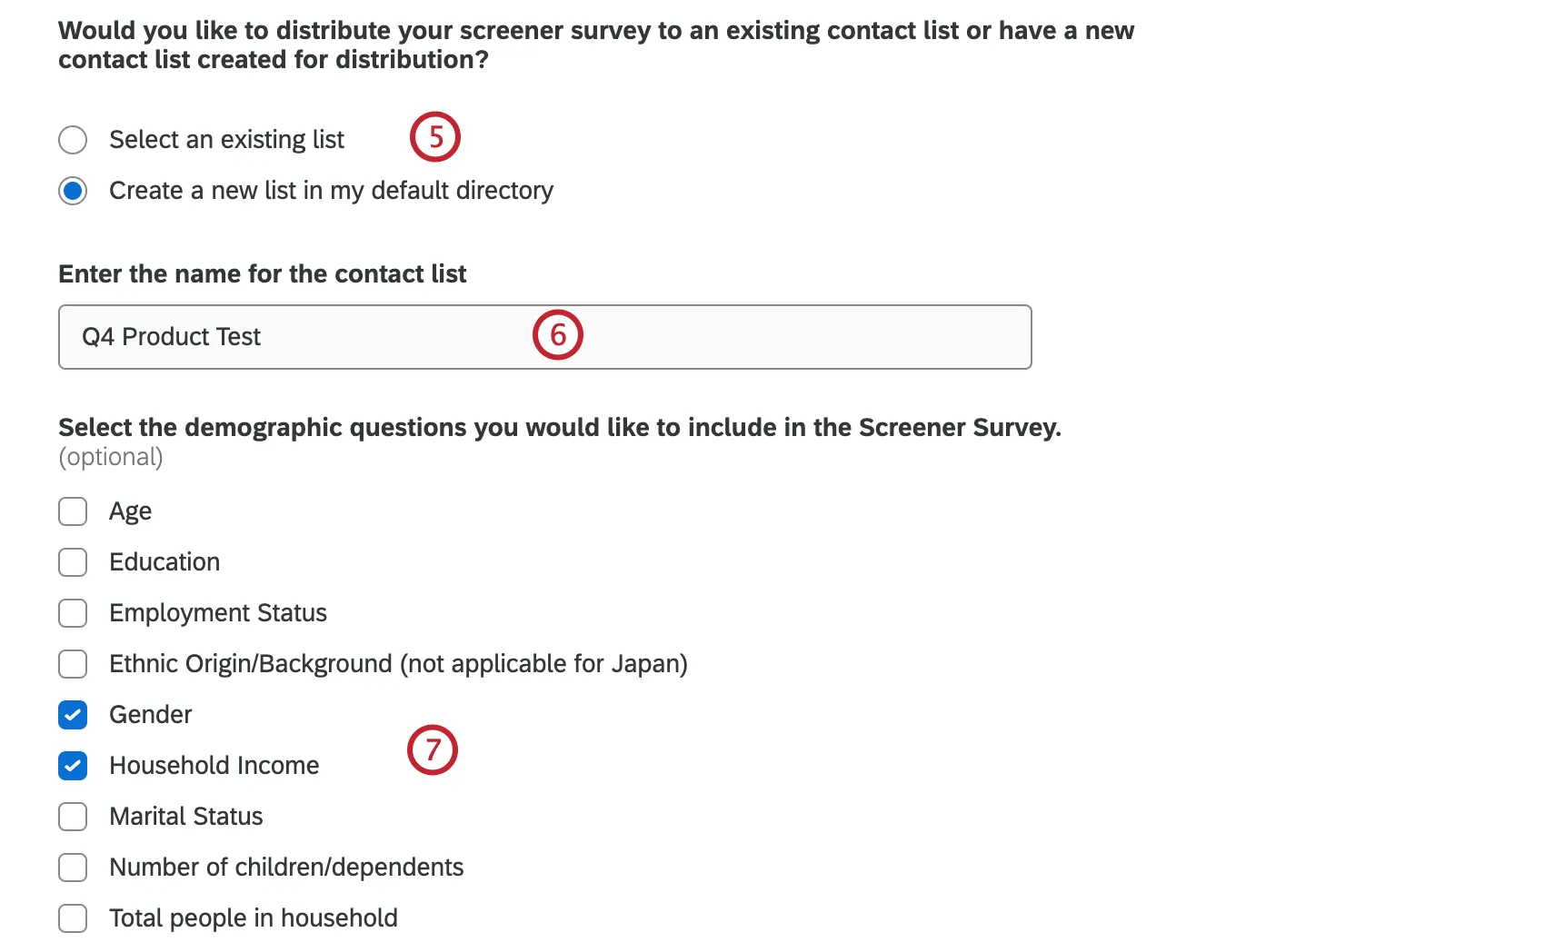Check the Total people in household option
The image size is (1545, 952).
(x=73, y=918)
